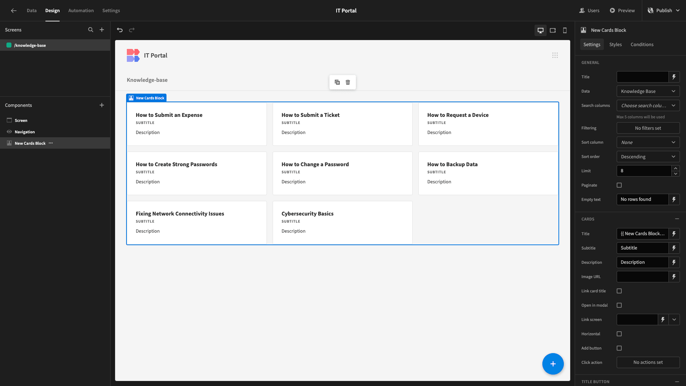Switch to the Automation tab

click(x=81, y=11)
